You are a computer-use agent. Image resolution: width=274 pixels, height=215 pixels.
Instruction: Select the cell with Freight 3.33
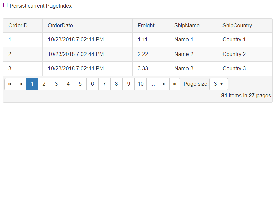pyautogui.click(x=150, y=69)
